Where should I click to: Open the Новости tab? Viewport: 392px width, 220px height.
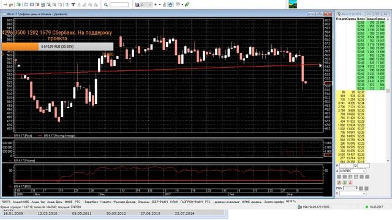click(x=106, y=202)
